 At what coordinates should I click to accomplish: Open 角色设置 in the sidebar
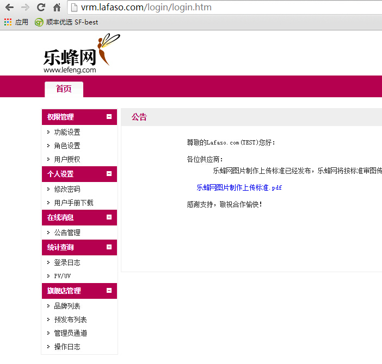pos(67,146)
